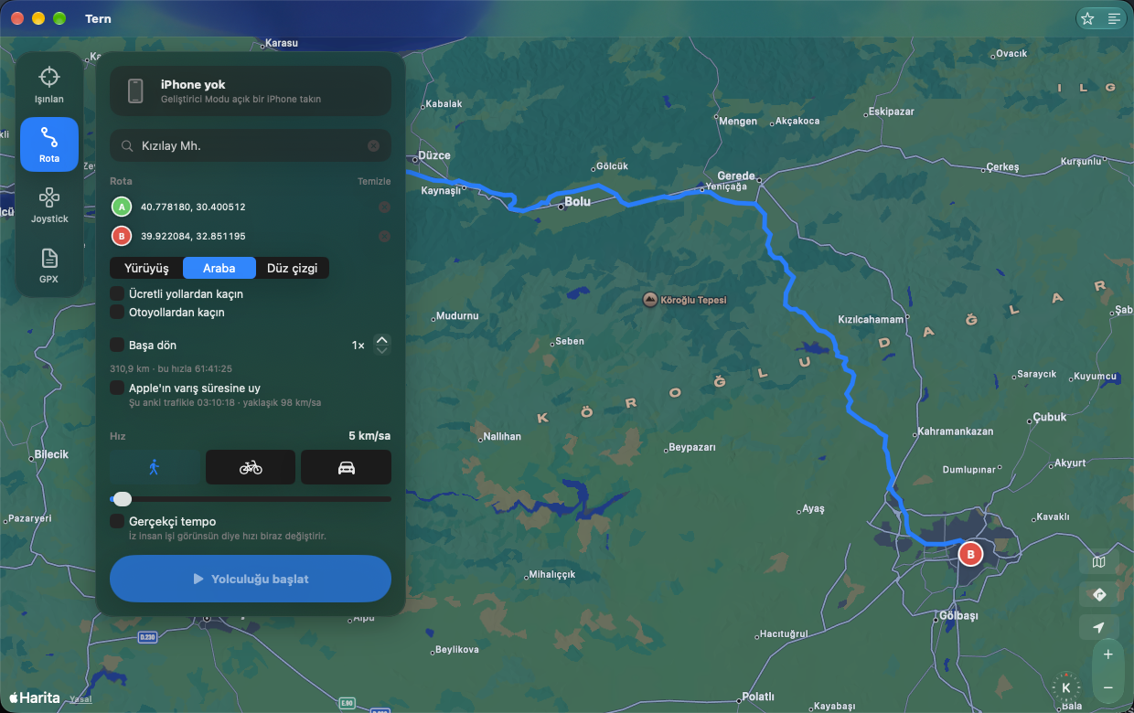Image resolution: width=1134 pixels, height=713 pixels.
Task: Click the red B destination marker
Action: point(969,554)
